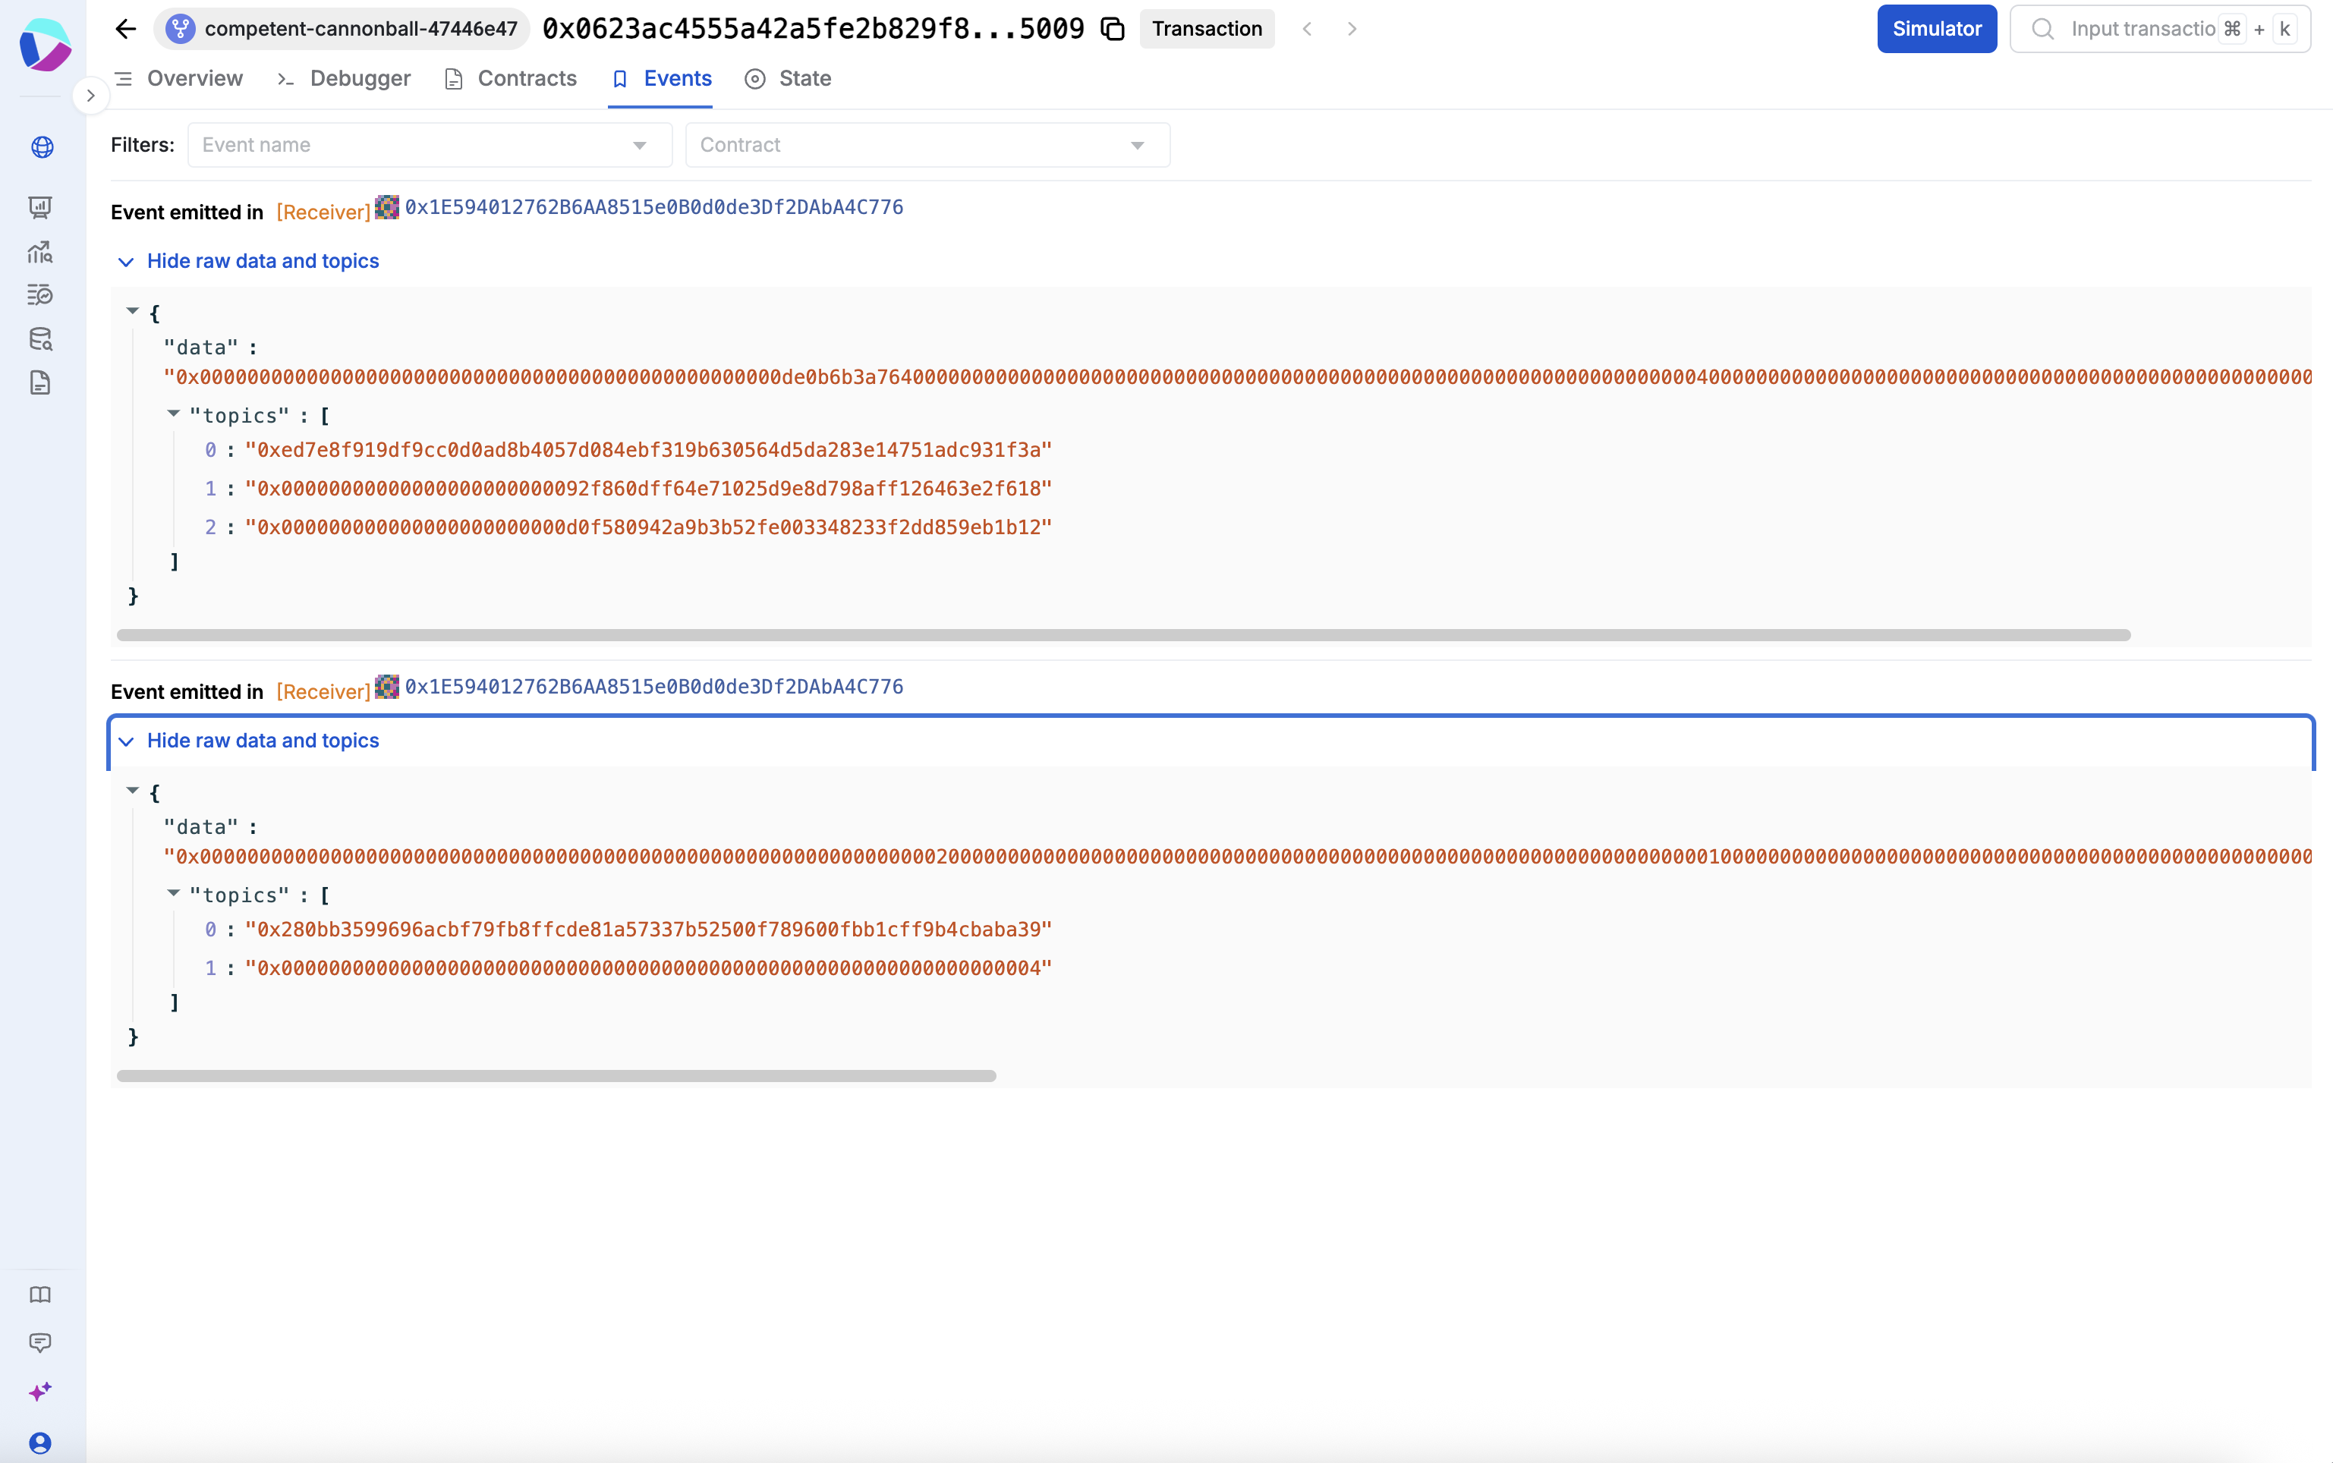Open the feedback chat icon
This screenshot has height=1463, width=2333.
tap(41, 1342)
